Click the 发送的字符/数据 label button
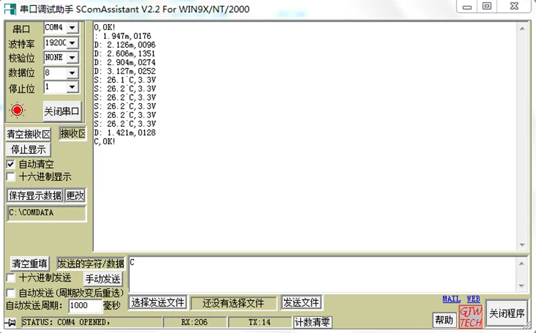 90,263
